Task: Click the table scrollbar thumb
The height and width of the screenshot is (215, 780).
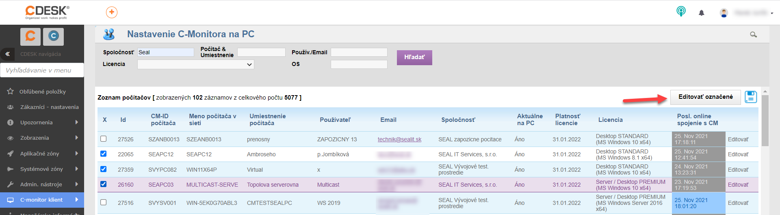Action: (x=765, y=121)
